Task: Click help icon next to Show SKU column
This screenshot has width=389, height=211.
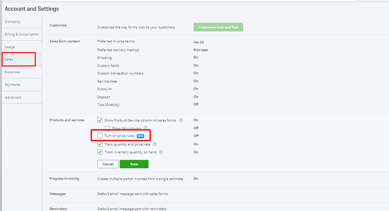Action: (146, 128)
